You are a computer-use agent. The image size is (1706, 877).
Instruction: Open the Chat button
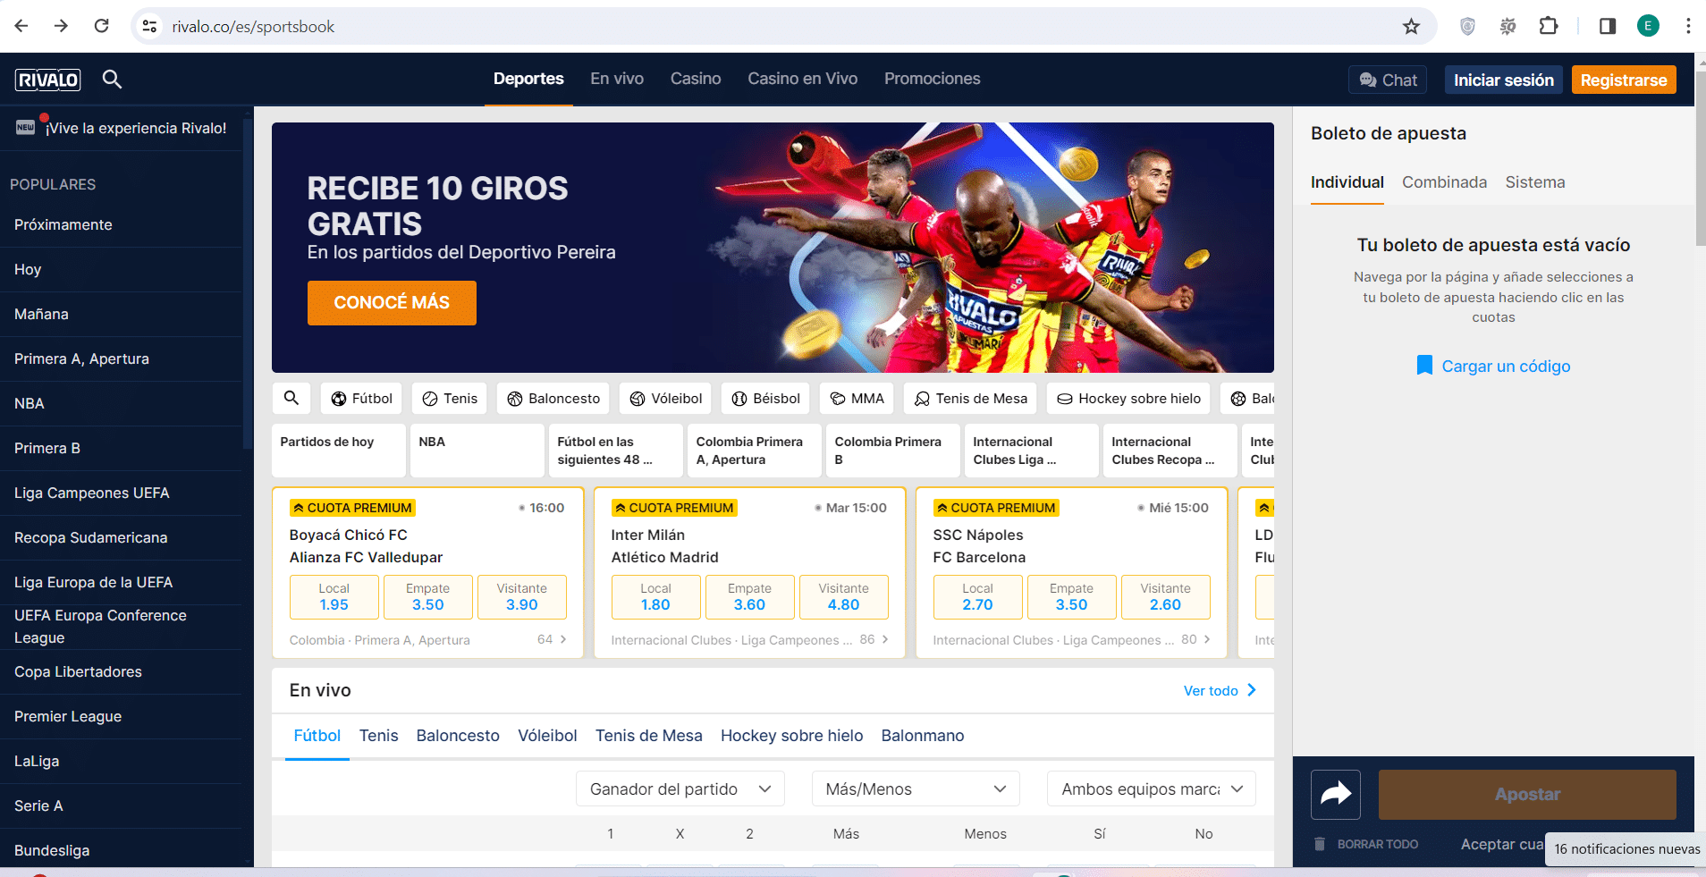(x=1388, y=80)
